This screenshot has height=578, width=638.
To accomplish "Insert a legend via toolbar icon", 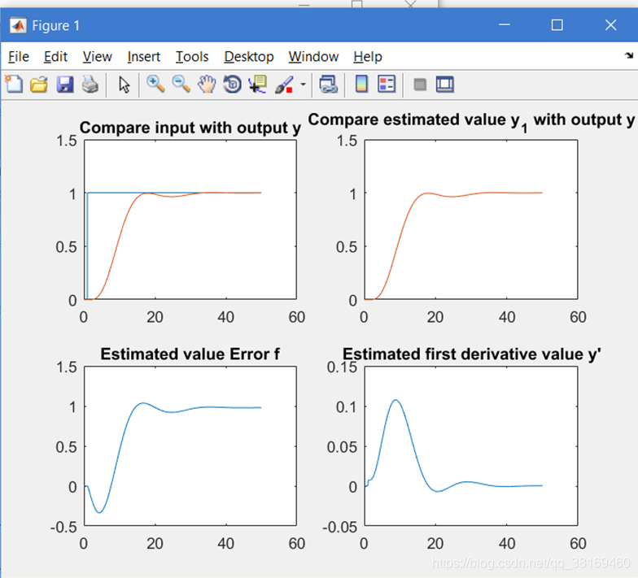I will point(387,85).
